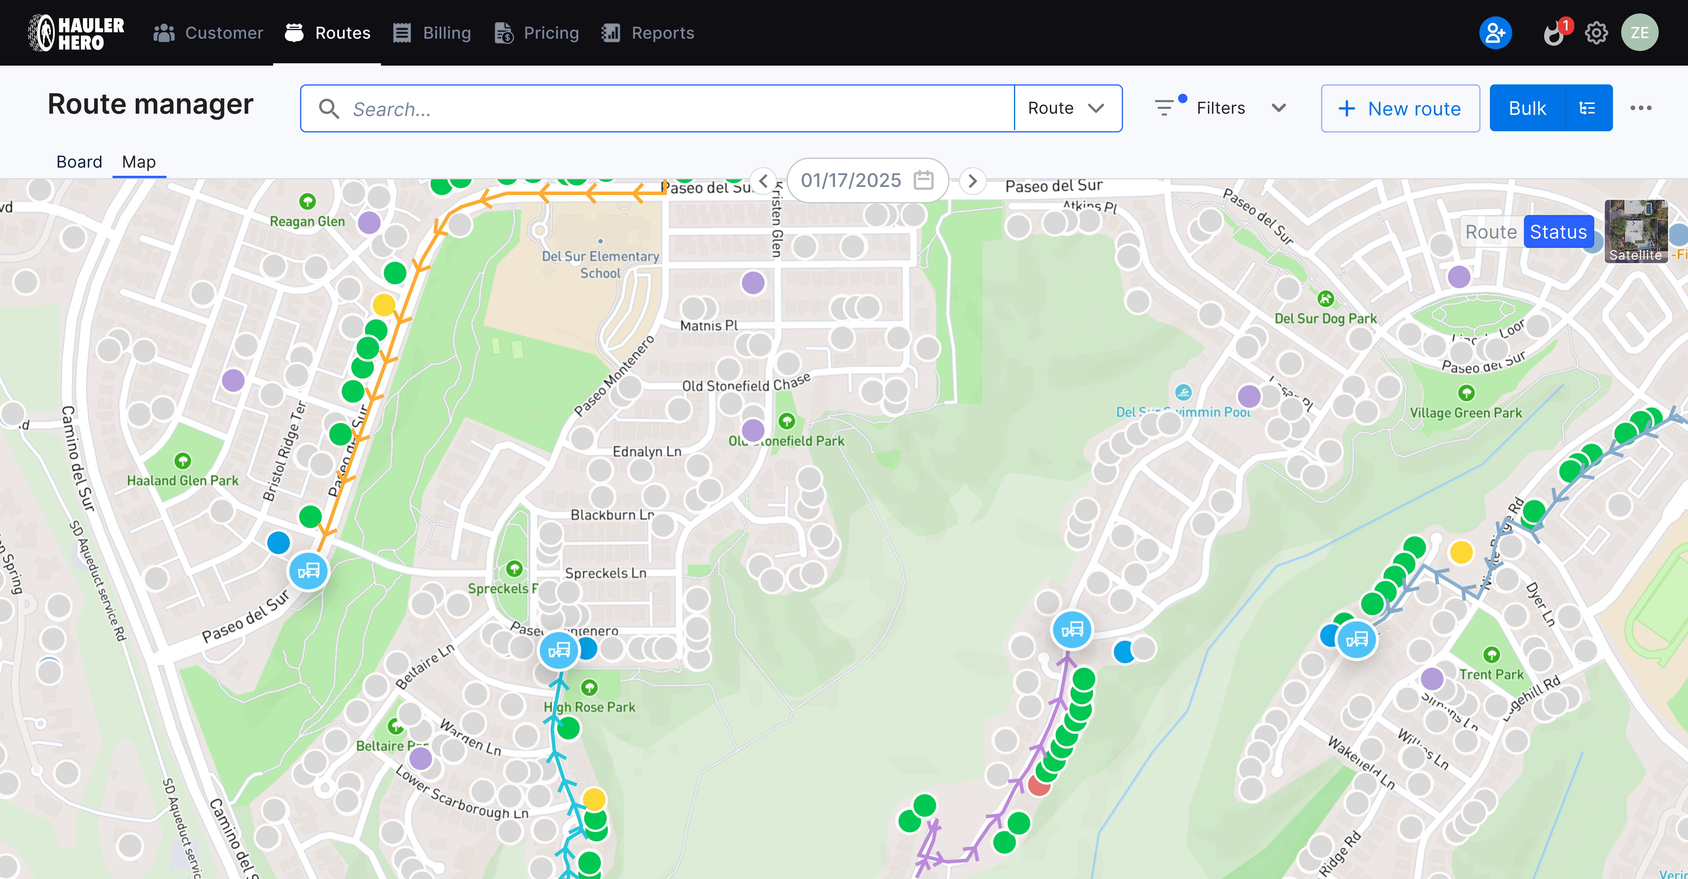
Task: Open the settings gear icon
Action: (1596, 33)
